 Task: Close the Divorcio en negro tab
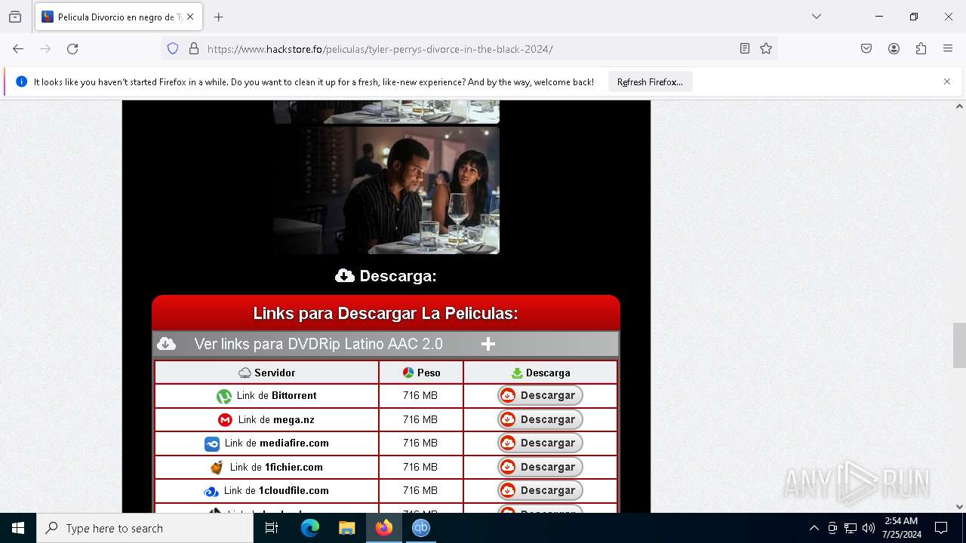point(190,17)
